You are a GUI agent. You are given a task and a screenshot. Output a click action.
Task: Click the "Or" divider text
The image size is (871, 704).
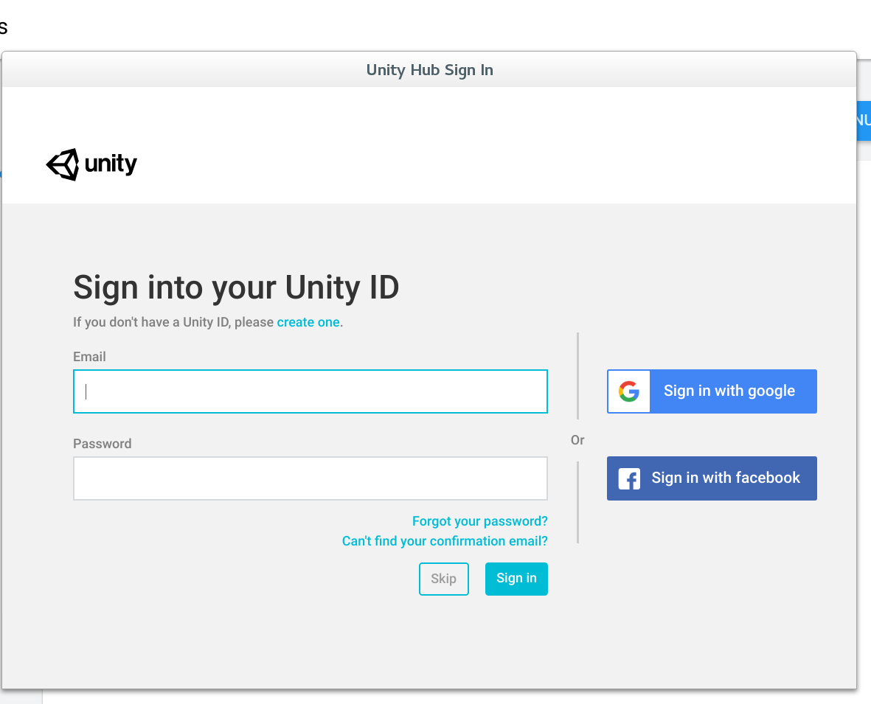coord(577,440)
